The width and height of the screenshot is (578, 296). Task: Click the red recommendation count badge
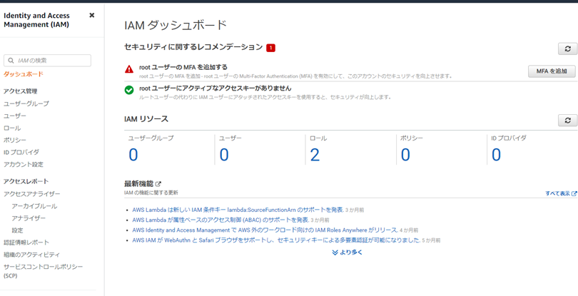(x=270, y=48)
